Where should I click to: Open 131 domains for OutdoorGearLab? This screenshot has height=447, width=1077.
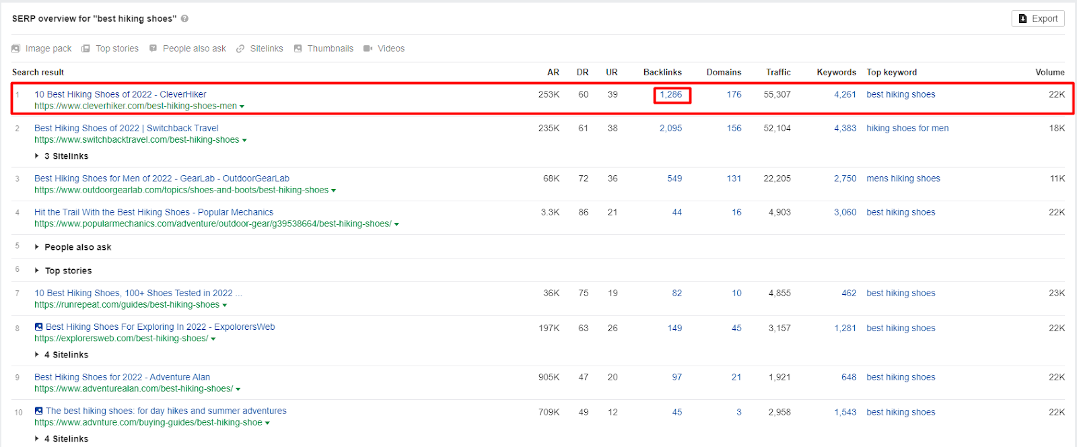point(734,178)
